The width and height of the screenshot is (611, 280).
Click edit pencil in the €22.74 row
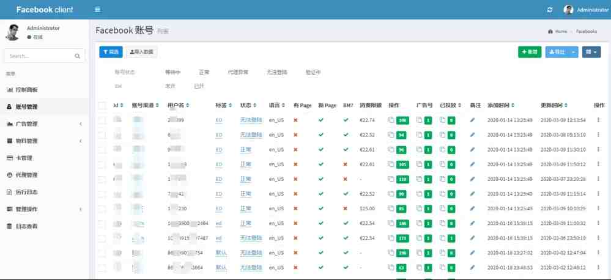pyautogui.click(x=472, y=120)
